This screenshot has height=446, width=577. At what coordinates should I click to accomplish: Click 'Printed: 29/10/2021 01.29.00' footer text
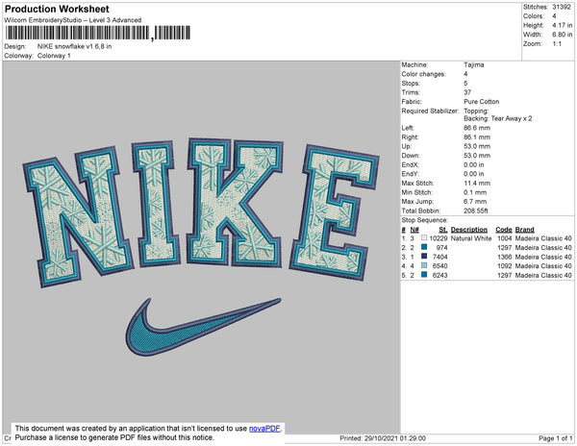383,438
